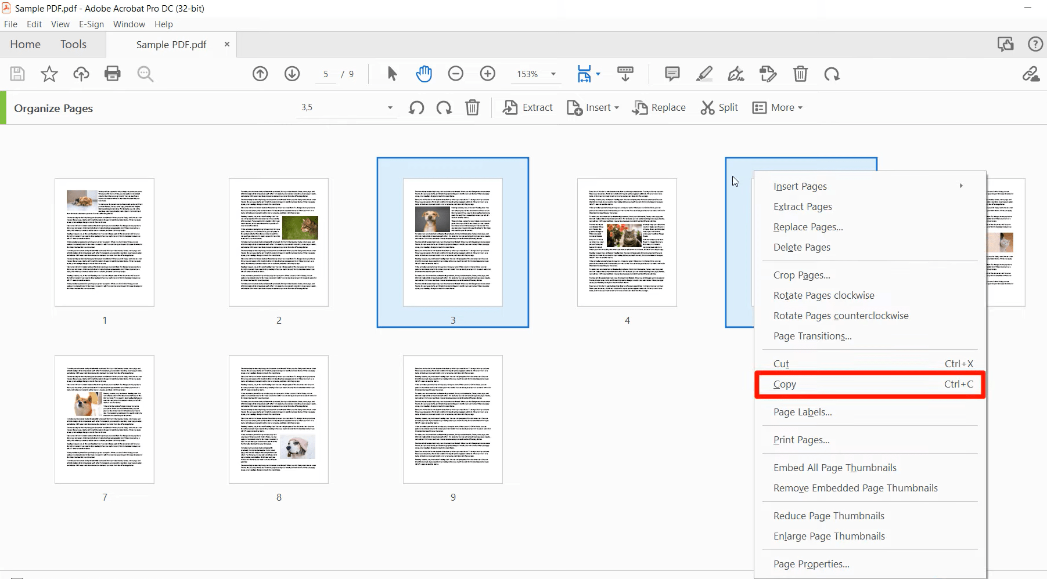Click the Zoom in plus icon
The width and height of the screenshot is (1047, 579).
point(488,74)
